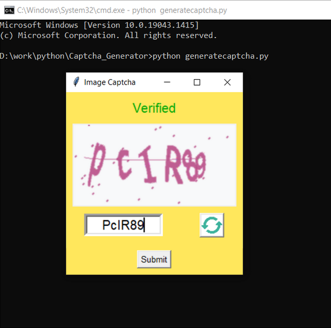Focus the captcha text entry field

123,225
